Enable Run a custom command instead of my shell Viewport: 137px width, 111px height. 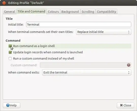coord(10,58)
